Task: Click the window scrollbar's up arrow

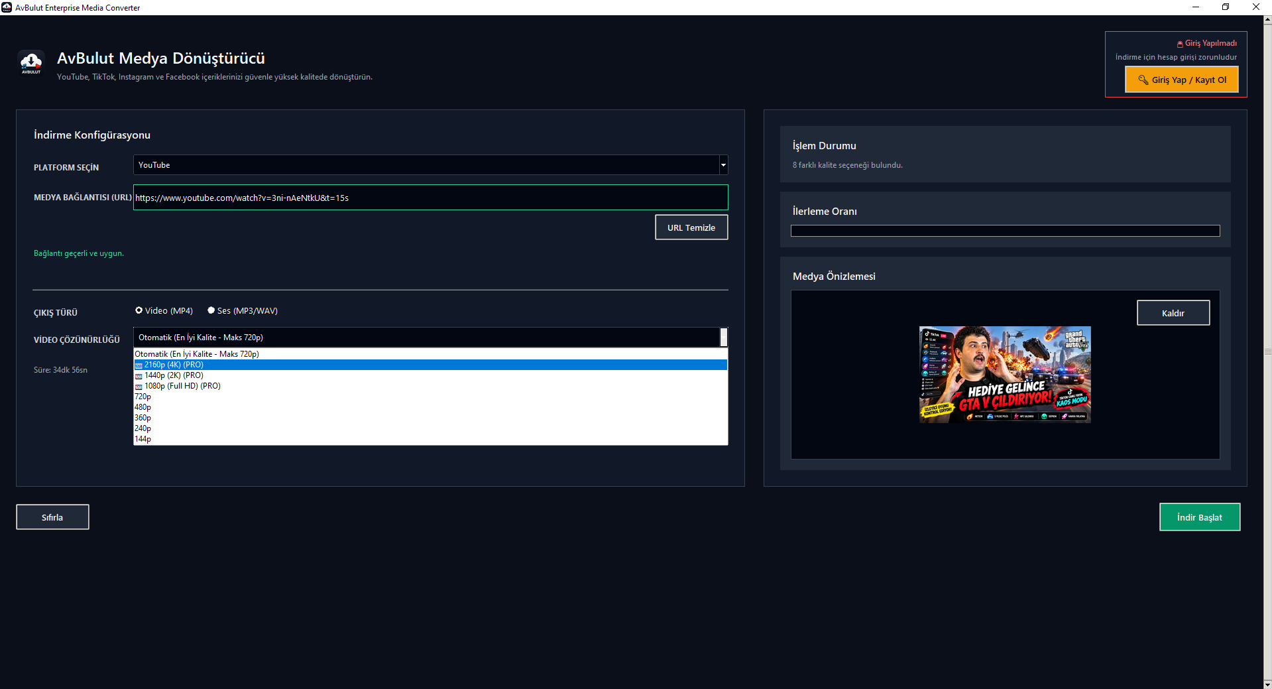Action: pyautogui.click(x=1267, y=20)
